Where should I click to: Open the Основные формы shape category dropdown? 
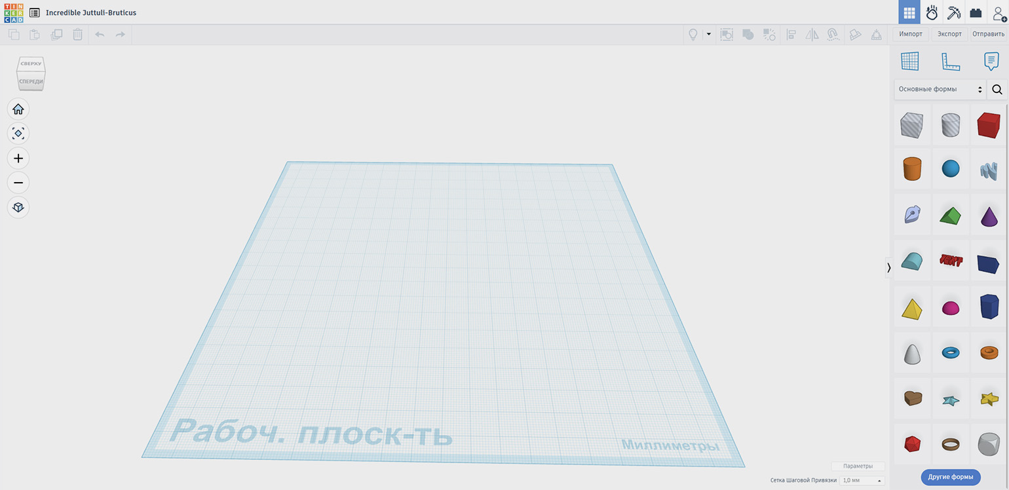point(940,89)
